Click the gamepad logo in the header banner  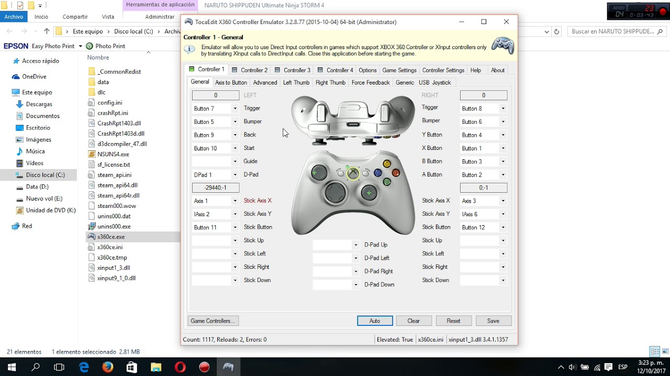point(503,45)
